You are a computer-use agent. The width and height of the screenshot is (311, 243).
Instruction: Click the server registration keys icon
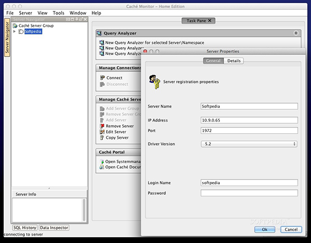pyautogui.click(x=154, y=82)
